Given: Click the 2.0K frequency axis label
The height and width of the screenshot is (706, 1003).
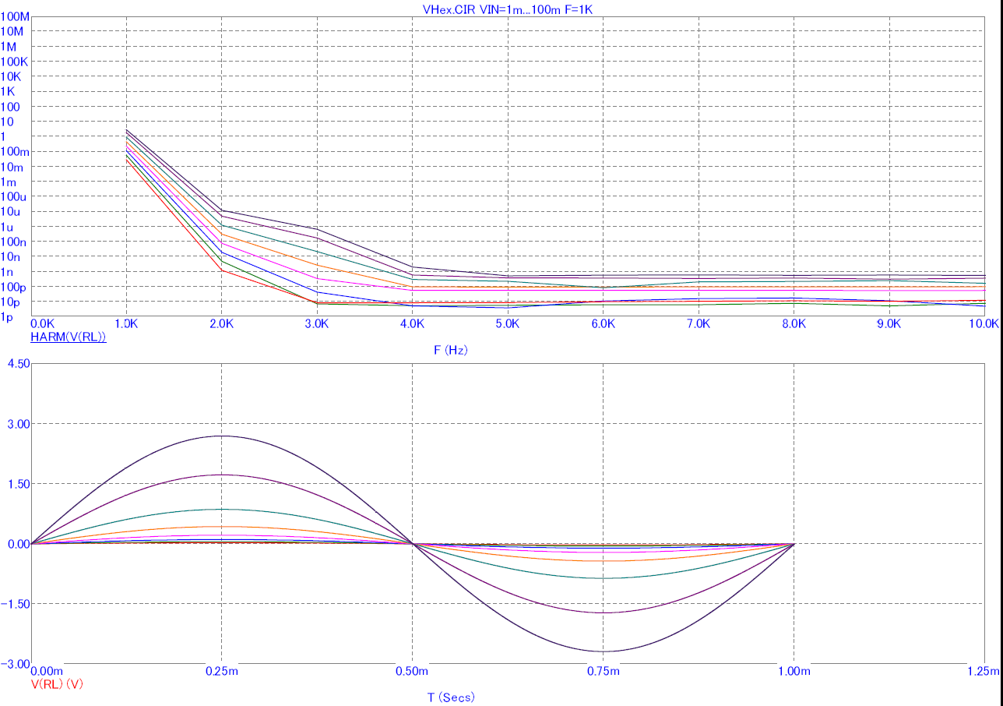Looking at the screenshot, I should (x=222, y=323).
